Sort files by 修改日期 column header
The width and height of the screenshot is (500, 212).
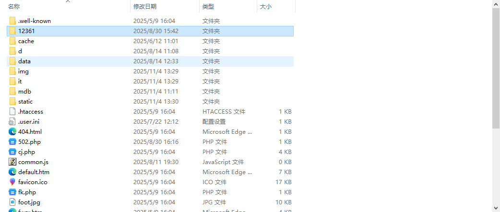point(145,7)
